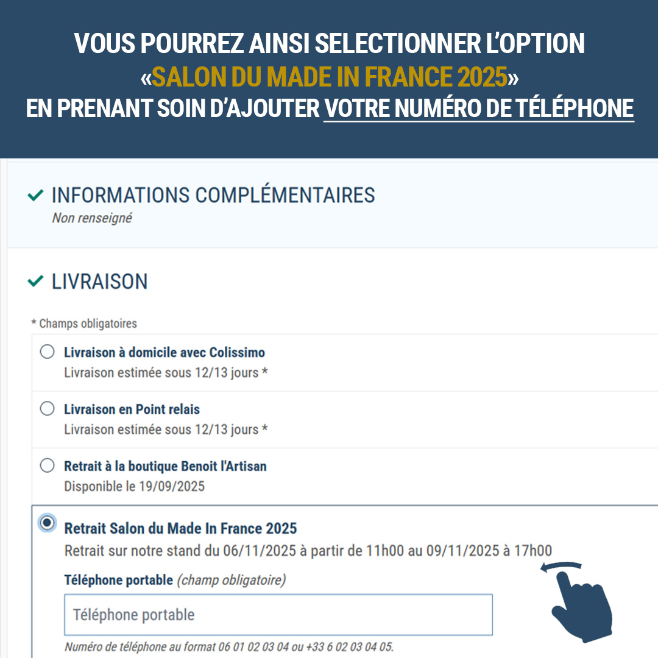
Task: Click the "Livraison à domicile avec Colissimo" label
Action: click(x=164, y=353)
